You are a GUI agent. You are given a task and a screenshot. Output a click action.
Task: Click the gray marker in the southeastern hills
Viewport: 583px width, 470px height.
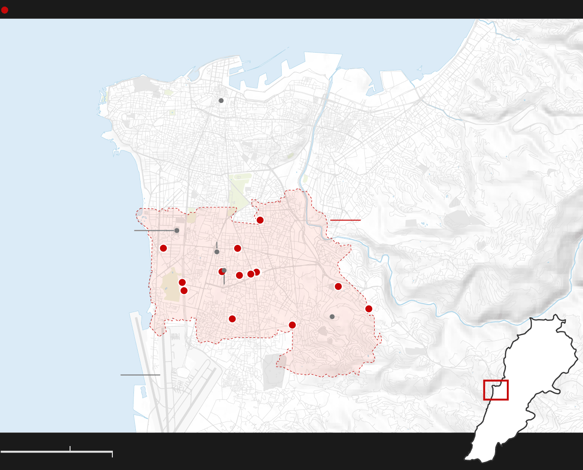[x=332, y=317]
